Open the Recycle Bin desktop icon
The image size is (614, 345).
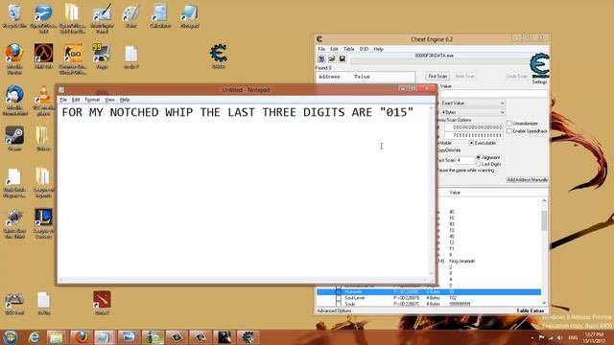[x=14, y=16]
